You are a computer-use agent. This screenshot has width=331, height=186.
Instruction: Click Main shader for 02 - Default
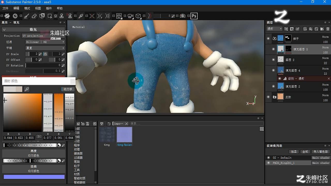pos(321,158)
